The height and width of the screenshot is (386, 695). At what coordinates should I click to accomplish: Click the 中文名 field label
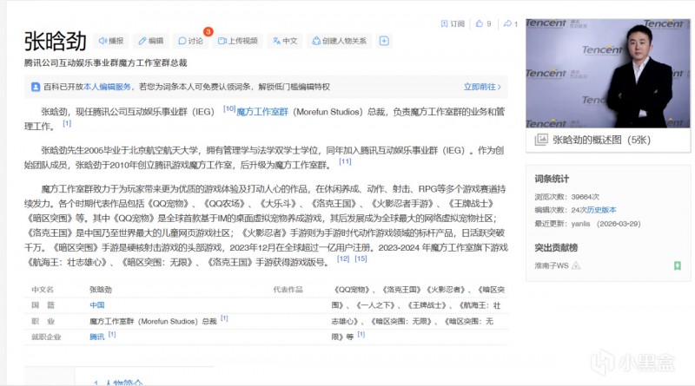pos(43,290)
